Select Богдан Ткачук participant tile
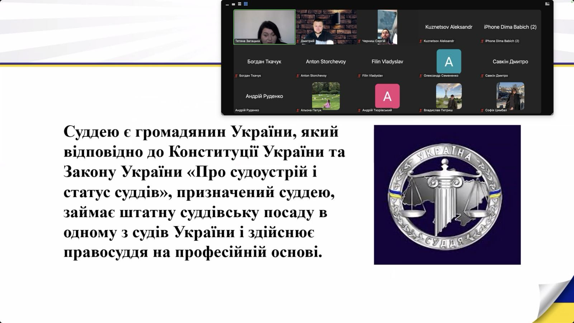 (264, 62)
